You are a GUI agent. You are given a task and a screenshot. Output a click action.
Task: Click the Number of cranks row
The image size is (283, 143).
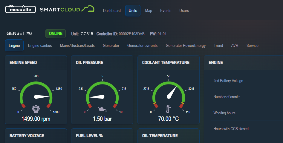pos(247,97)
